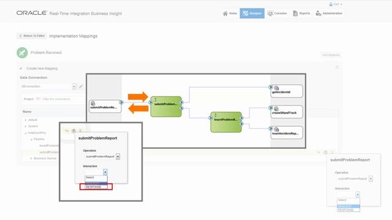Collapse the Create New Mapping section
392x220 pixels.
point(21,68)
